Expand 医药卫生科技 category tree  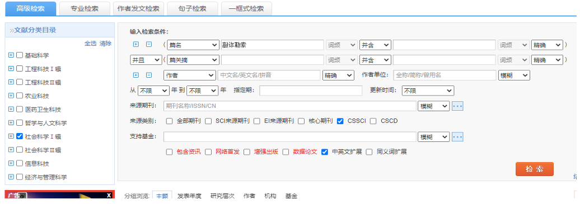point(11,109)
